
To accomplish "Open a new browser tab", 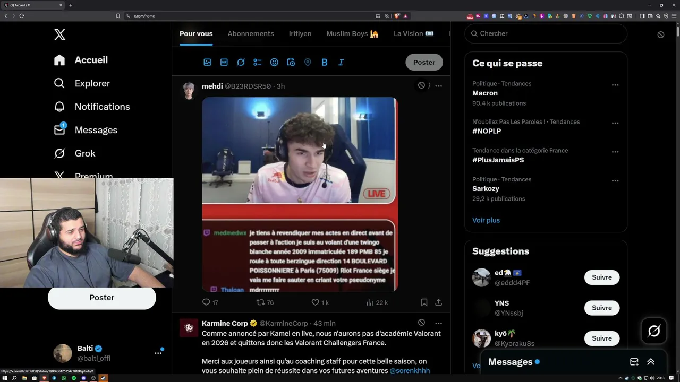I will click(71, 5).
